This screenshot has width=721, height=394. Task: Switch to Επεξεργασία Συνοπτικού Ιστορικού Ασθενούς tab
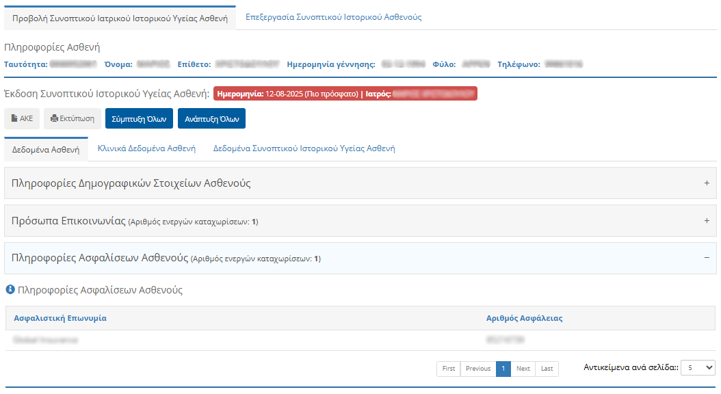pyautogui.click(x=333, y=17)
